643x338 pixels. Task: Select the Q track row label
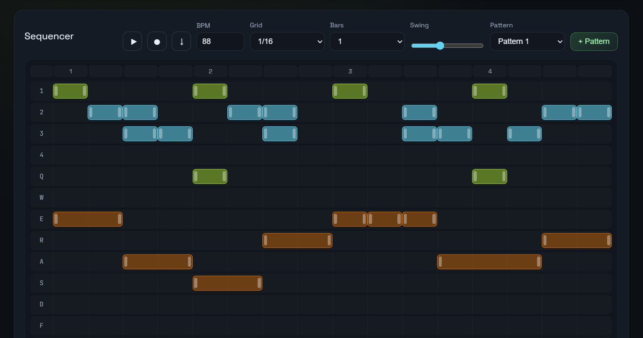click(41, 176)
